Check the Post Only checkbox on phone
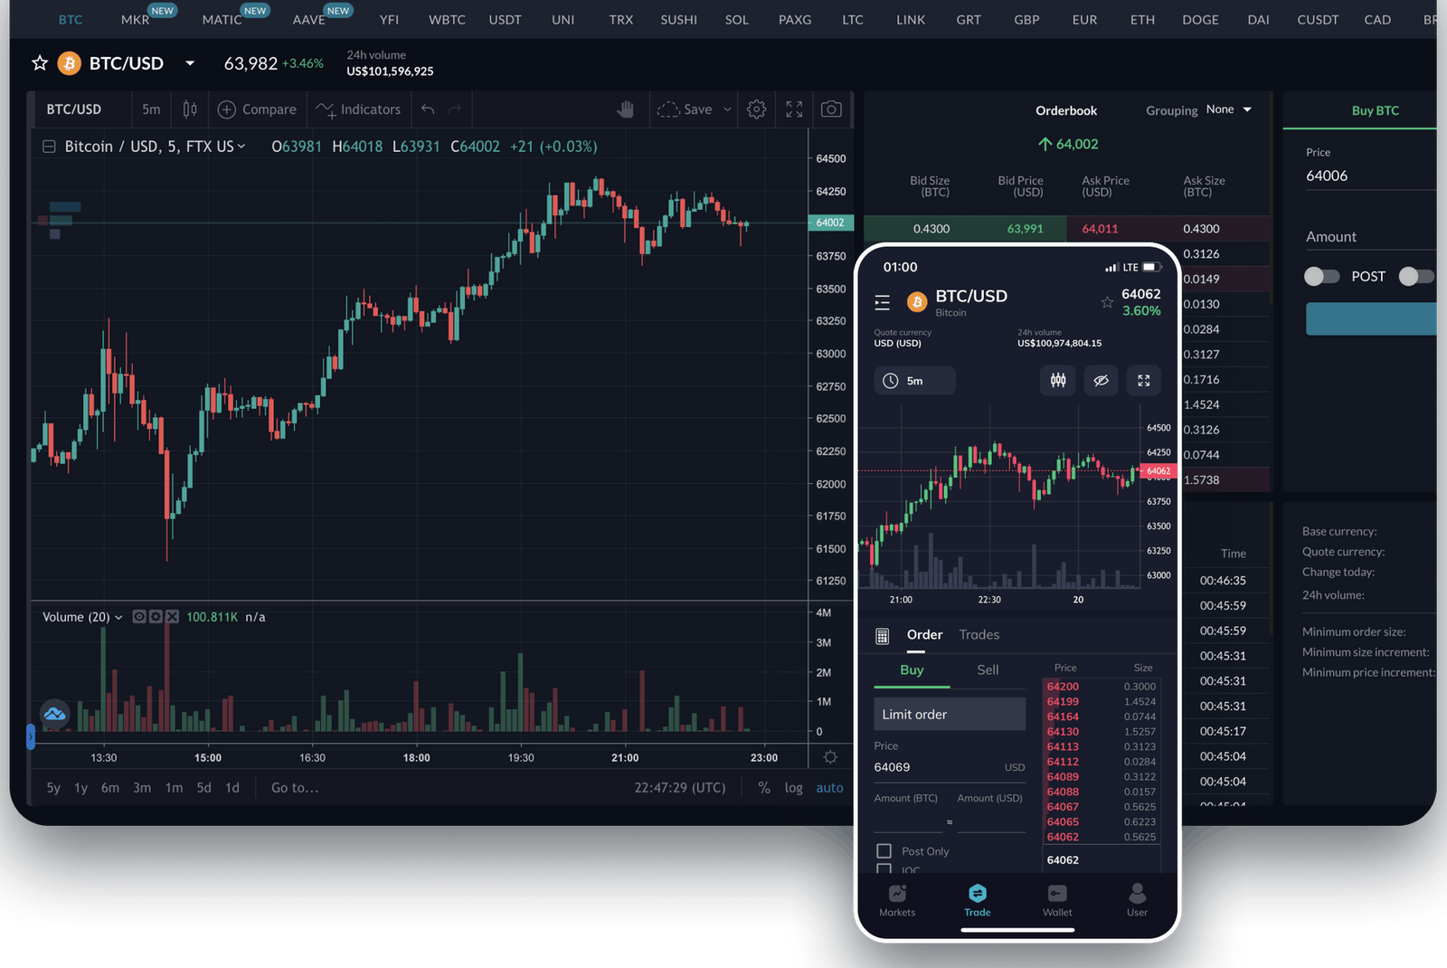This screenshot has width=1447, height=968. click(x=884, y=851)
